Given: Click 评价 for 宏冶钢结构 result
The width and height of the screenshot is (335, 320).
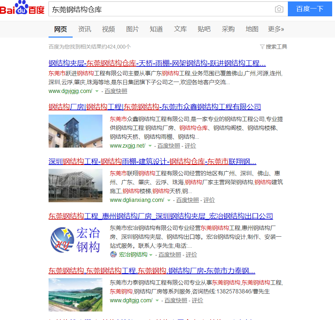Looking at the screenshot, I should tap(191, 255).
